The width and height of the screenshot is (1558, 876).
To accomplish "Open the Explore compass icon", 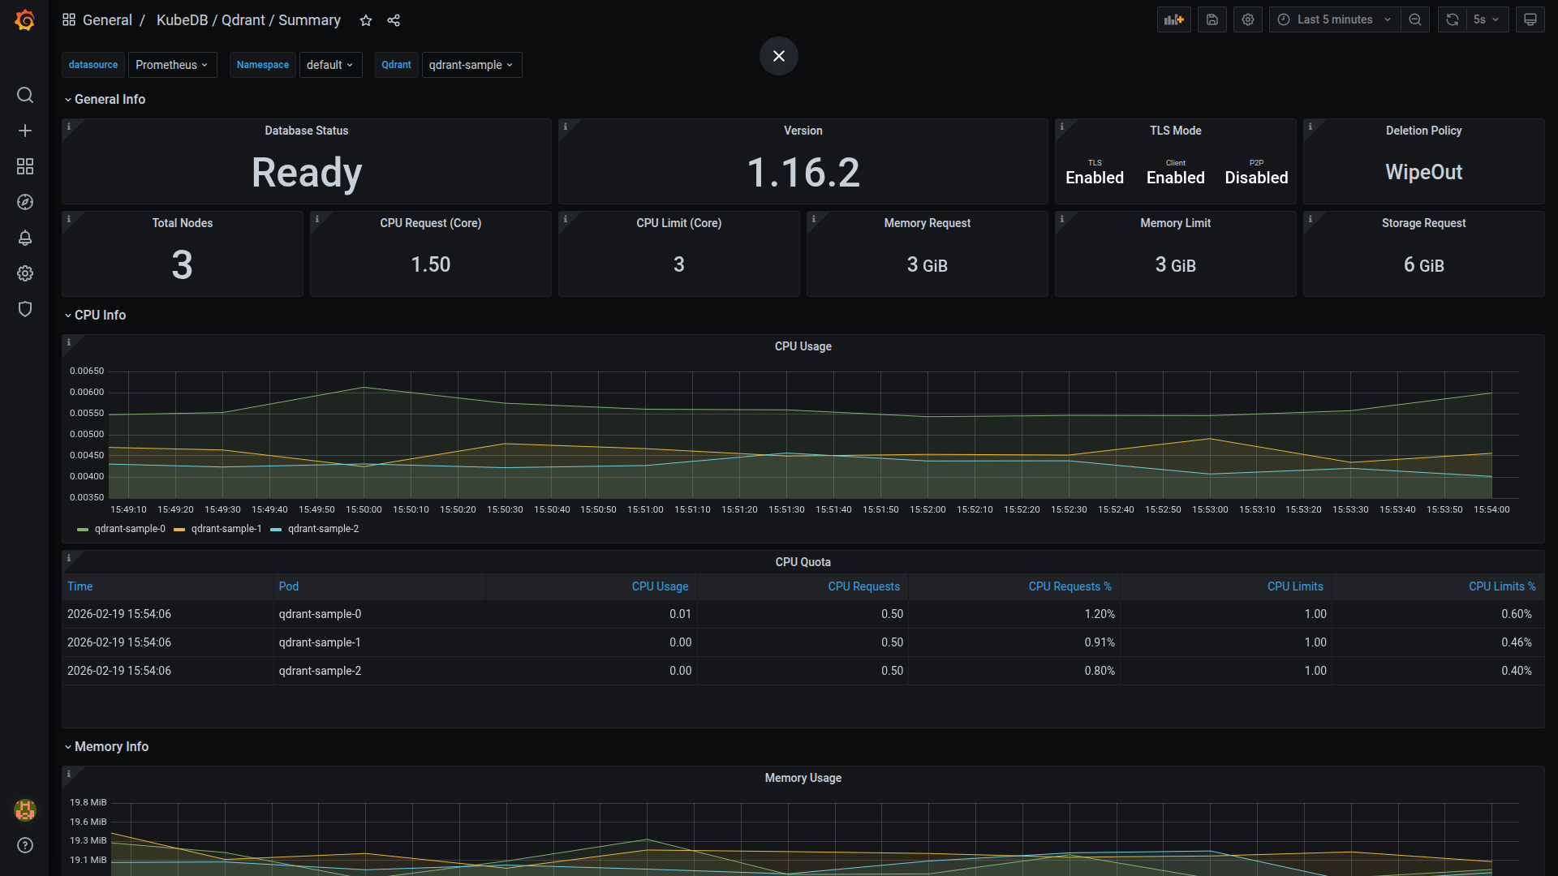I will pos(25,202).
